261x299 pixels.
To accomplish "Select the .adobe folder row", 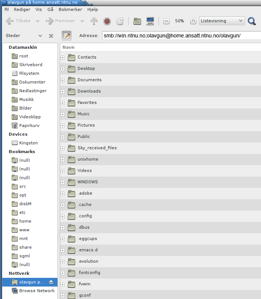I will click(160, 194).
